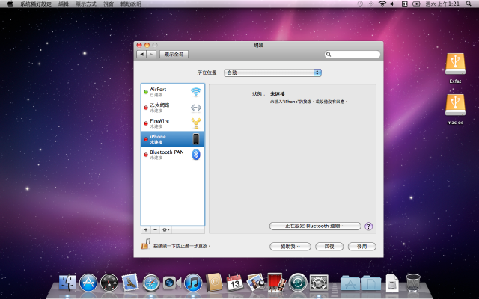
Task: Open Safari from the Dock
Action: tap(151, 283)
